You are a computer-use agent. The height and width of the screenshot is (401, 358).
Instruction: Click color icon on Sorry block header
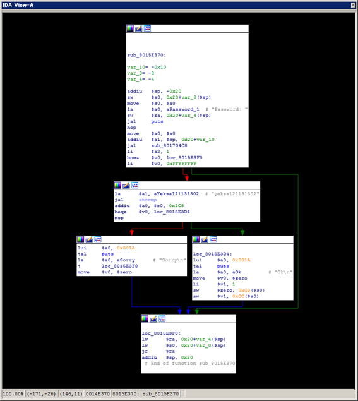(81, 239)
